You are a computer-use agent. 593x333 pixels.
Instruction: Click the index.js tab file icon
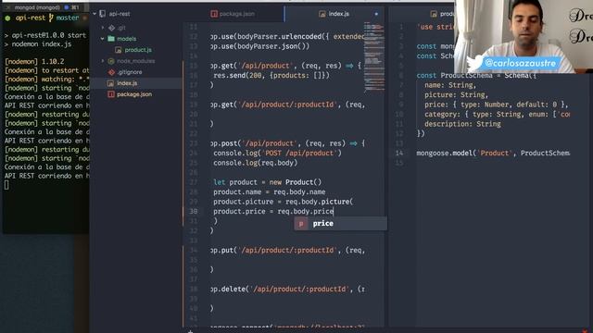[322, 14]
